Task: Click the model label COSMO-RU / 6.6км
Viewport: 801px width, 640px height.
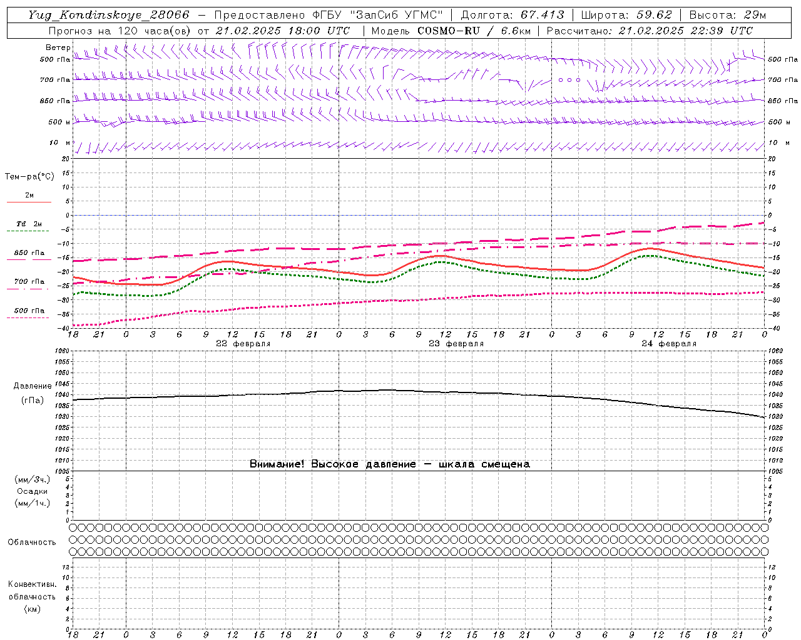Action: [474, 31]
